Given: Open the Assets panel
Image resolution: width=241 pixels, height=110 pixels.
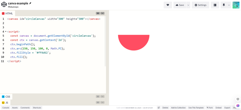Looking at the screenshot, I should 15,108.
